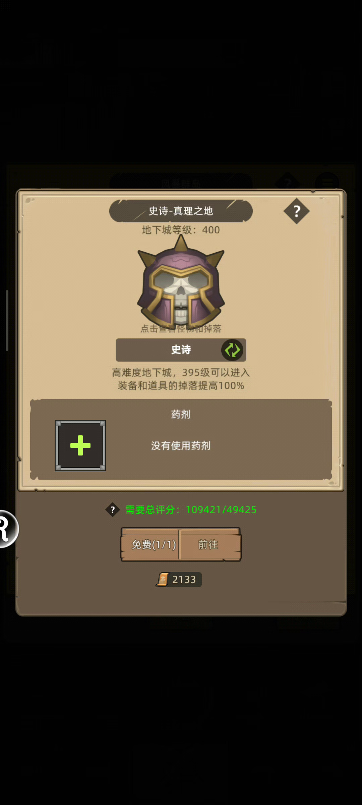The image size is (362, 805).
Task: Open the floating R overlay button
Action: (8, 529)
